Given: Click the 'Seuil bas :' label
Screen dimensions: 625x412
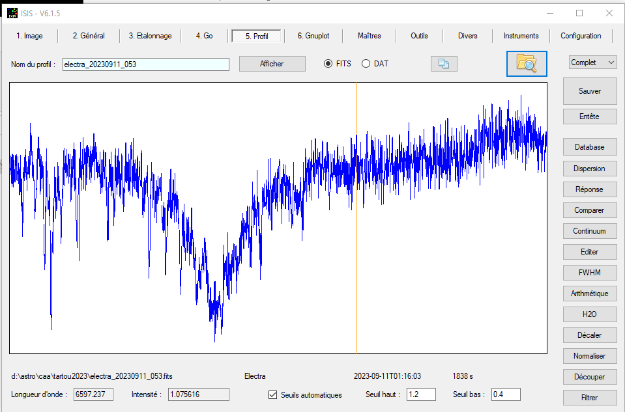Looking at the screenshot, I should (x=469, y=394).
